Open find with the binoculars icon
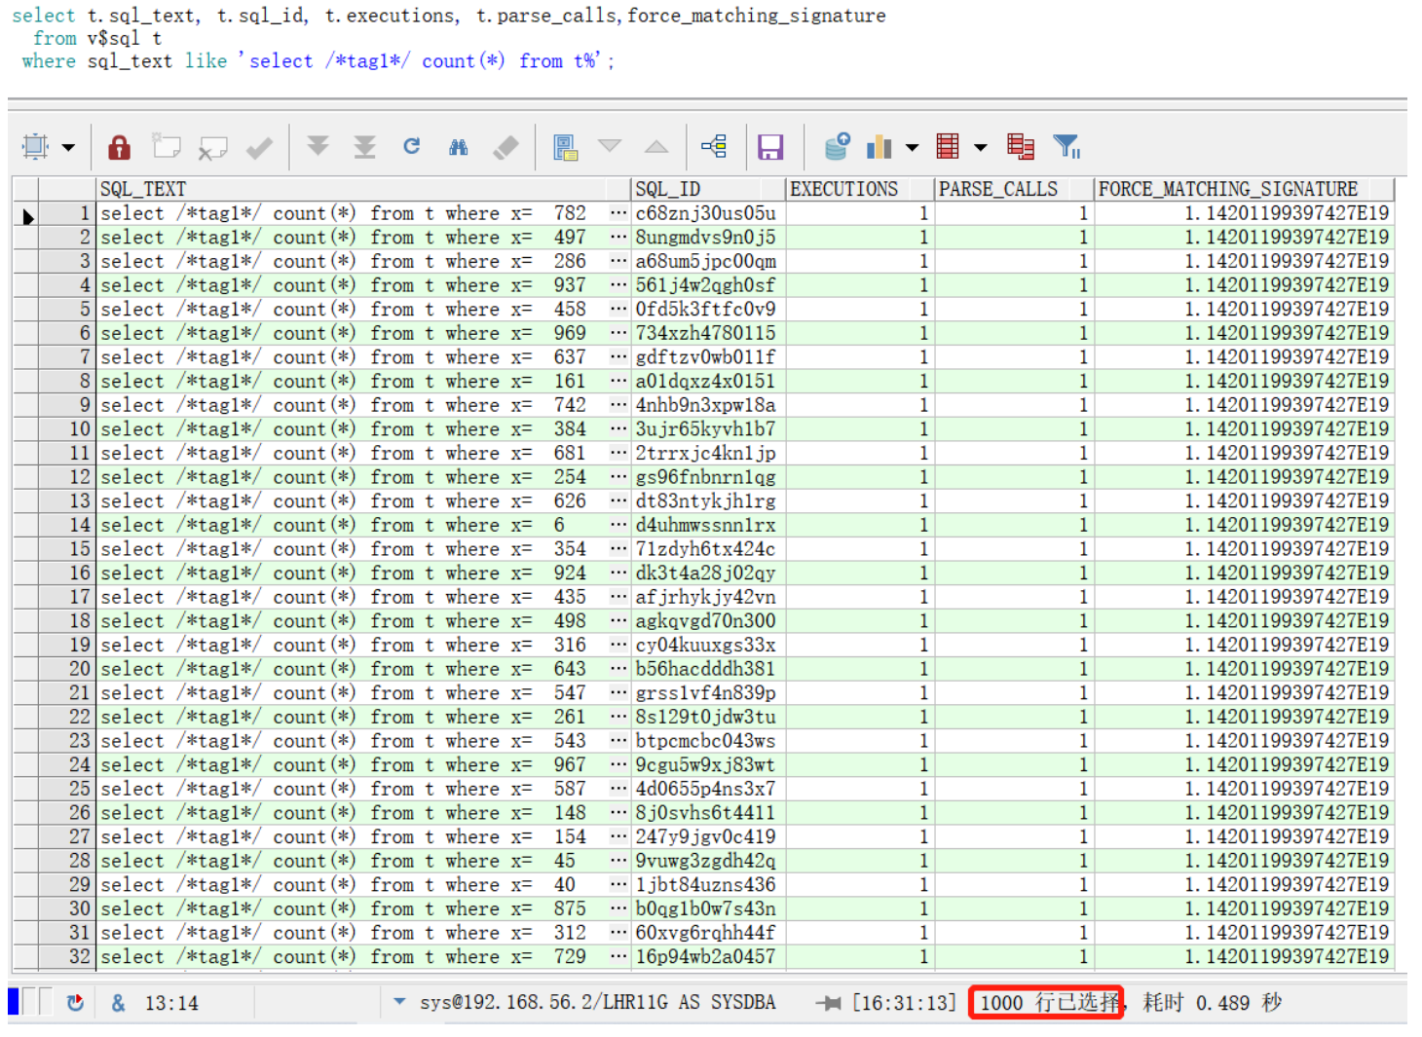This screenshot has width=1422, height=1037. 458,147
